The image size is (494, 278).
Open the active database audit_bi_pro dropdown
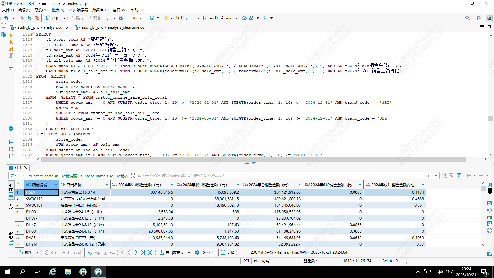coord(220,18)
